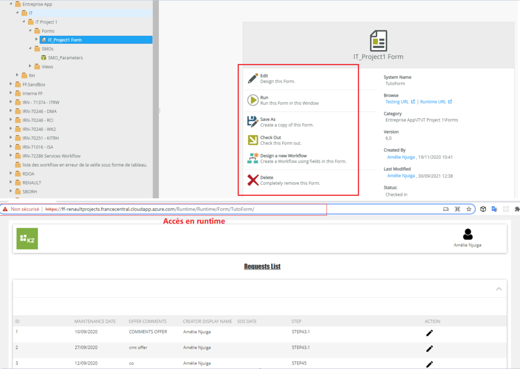Click the Check Out arrow icon
This screenshot has width=520, height=369.
(253, 140)
